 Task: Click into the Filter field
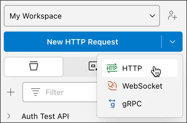pos(59,92)
